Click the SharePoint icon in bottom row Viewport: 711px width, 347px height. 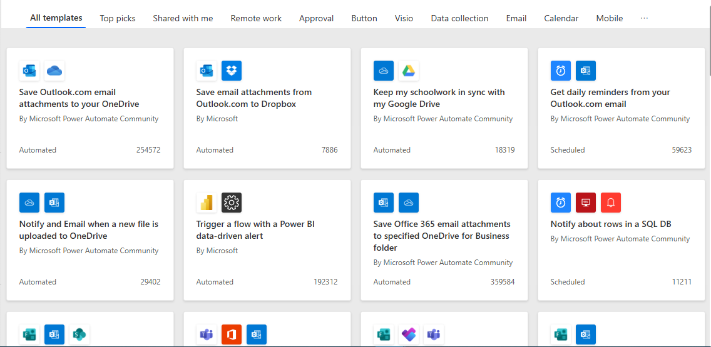(80, 334)
